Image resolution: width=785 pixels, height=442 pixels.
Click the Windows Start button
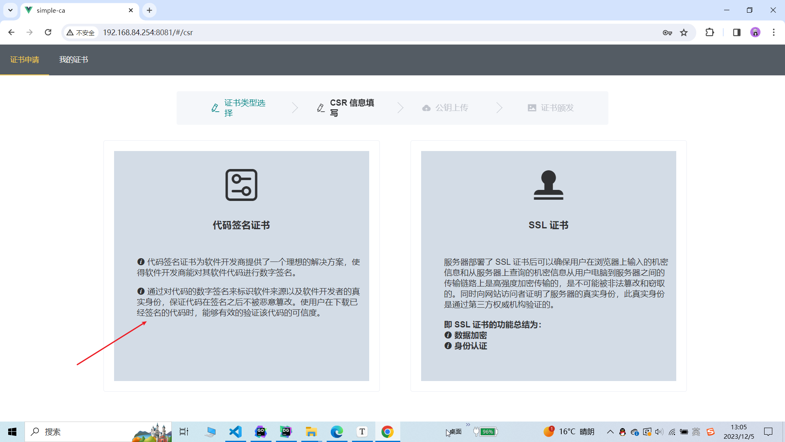pos(12,432)
